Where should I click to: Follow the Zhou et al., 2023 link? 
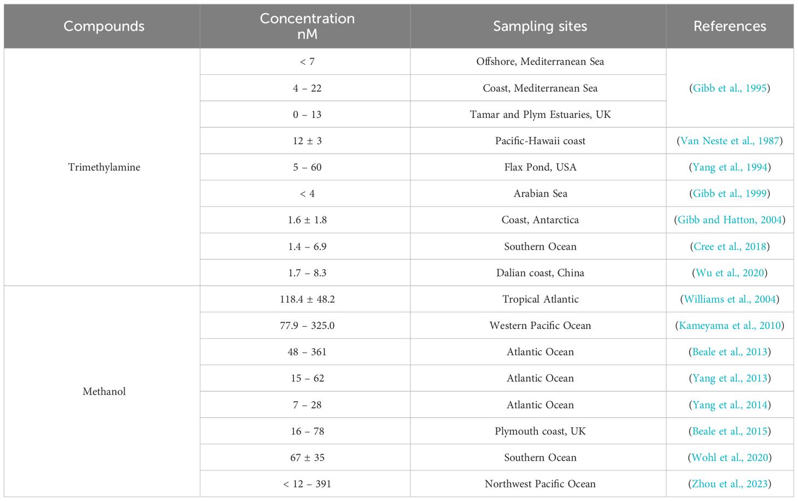tap(730, 484)
